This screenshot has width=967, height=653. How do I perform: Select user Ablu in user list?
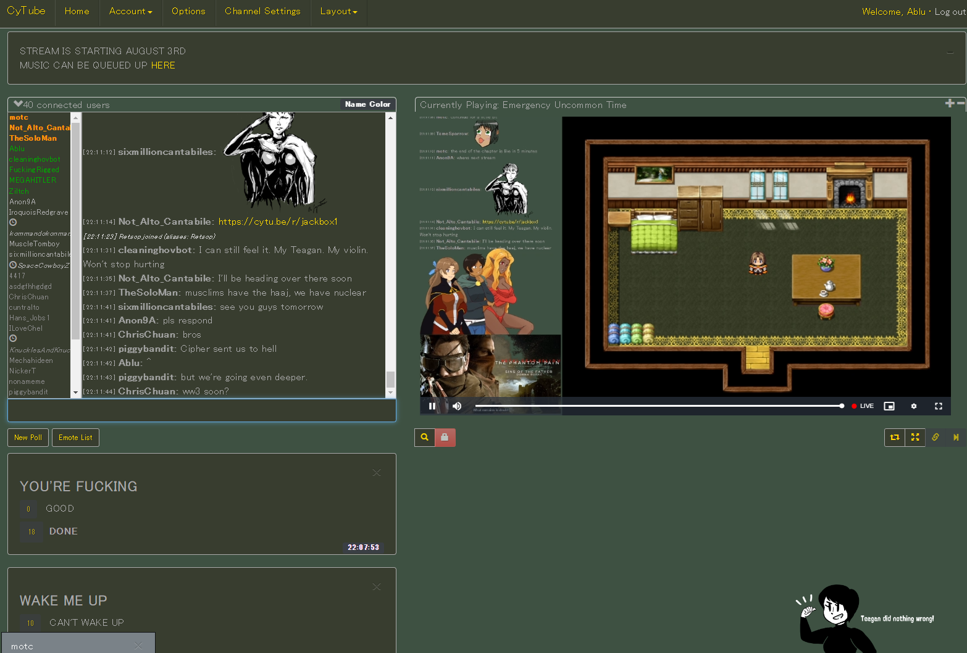pyautogui.click(x=17, y=149)
